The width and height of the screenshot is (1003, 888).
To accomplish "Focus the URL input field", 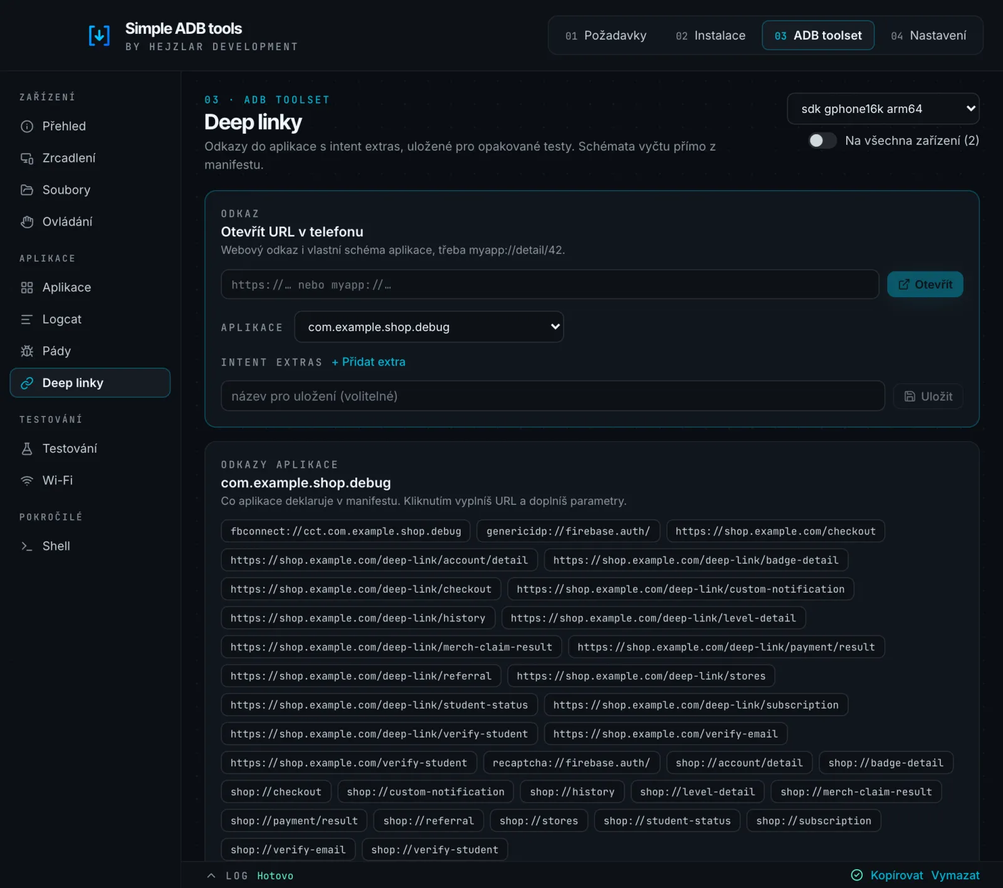I will 550,285.
